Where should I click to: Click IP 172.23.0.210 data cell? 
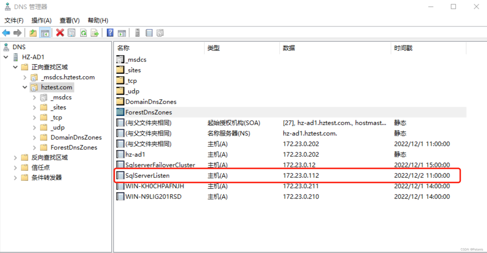click(301, 197)
